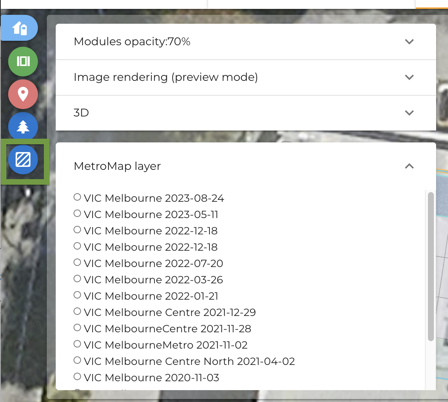Choose VIC Melbourne 2023-05-11 layer
448x402 pixels.
tap(77, 213)
